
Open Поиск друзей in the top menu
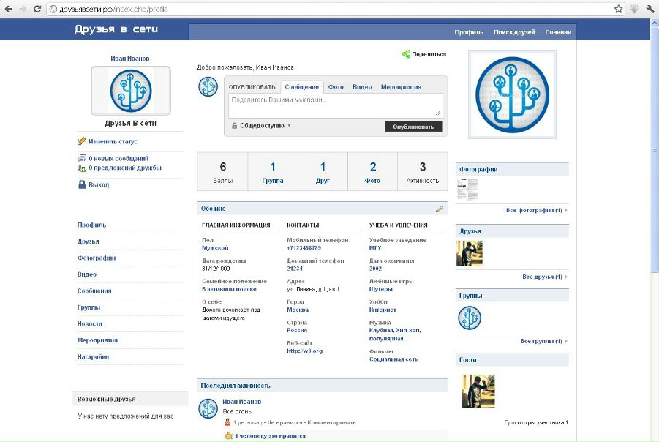click(514, 32)
